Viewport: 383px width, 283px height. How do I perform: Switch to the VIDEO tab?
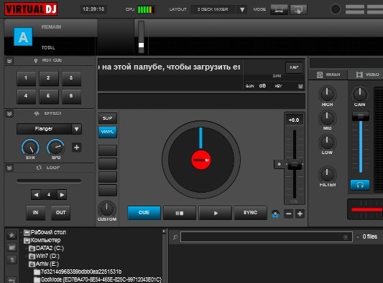point(367,75)
